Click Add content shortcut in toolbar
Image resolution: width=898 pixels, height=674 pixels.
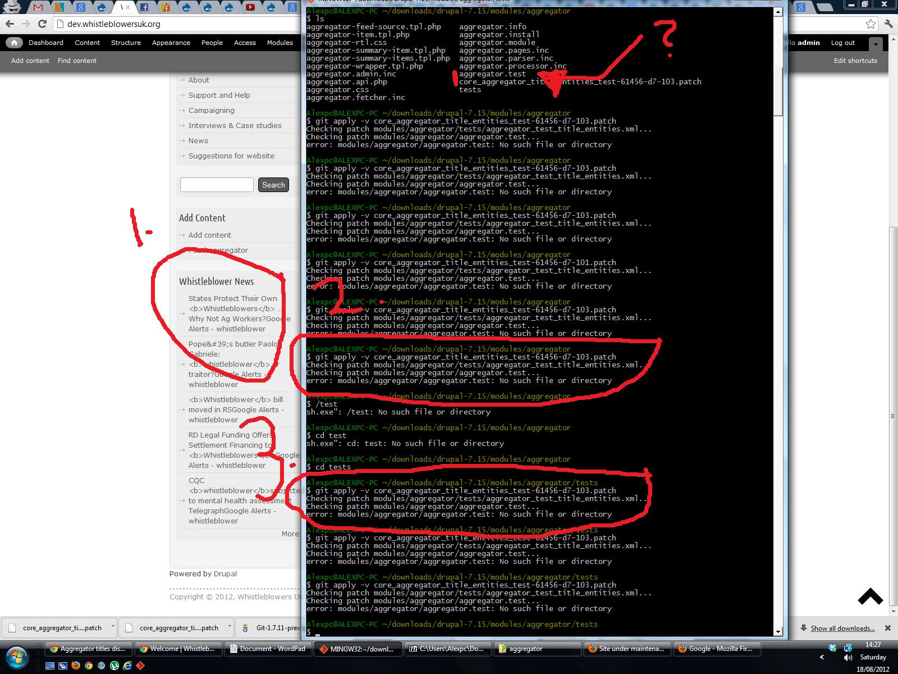30,61
